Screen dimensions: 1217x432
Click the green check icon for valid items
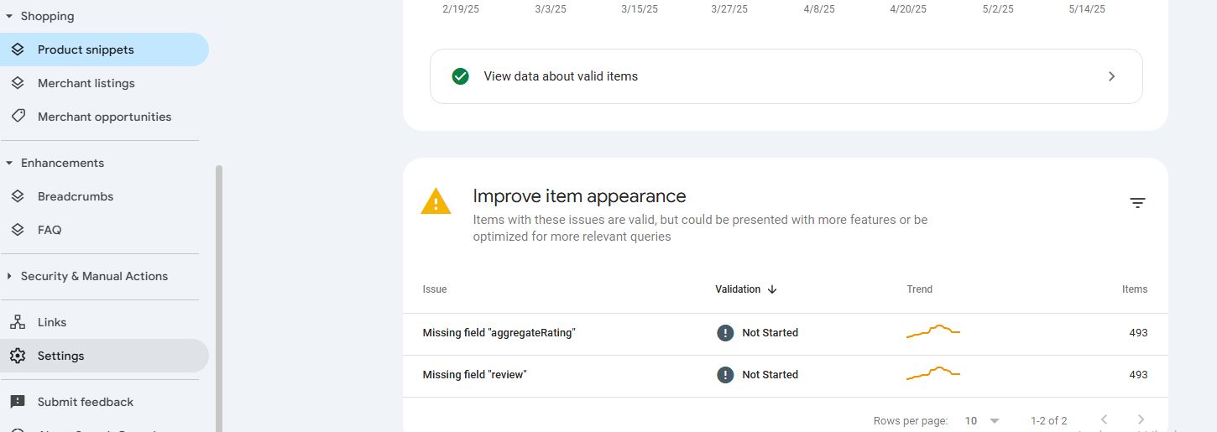click(x=460, y=76)
